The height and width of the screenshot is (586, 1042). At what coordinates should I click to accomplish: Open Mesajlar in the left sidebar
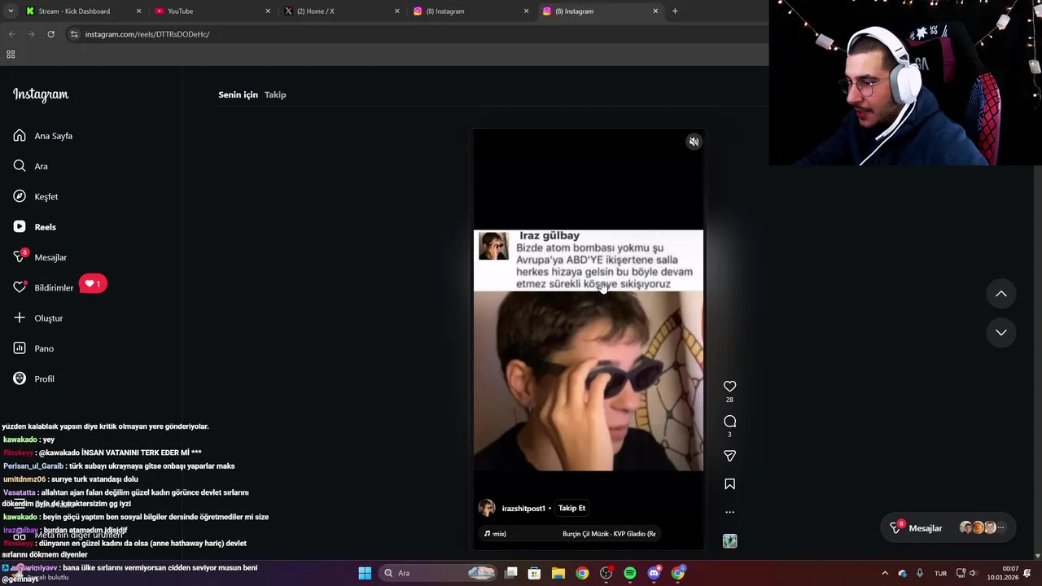click(x=40, y=257)
